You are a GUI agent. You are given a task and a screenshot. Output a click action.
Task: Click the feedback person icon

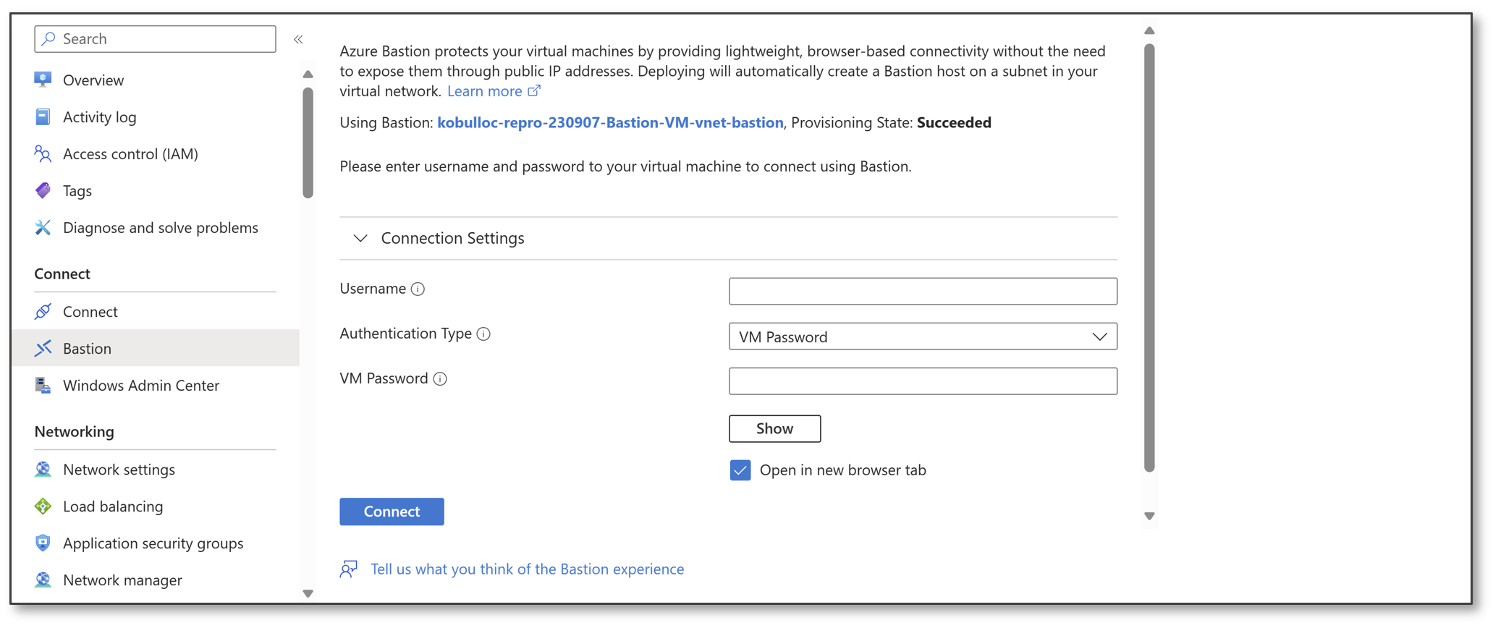(349, 569)
